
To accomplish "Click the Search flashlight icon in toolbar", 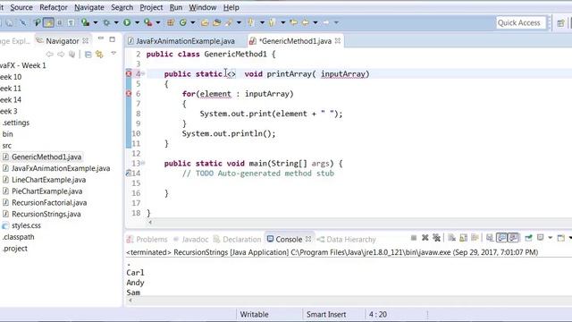I will click(229, 22).
